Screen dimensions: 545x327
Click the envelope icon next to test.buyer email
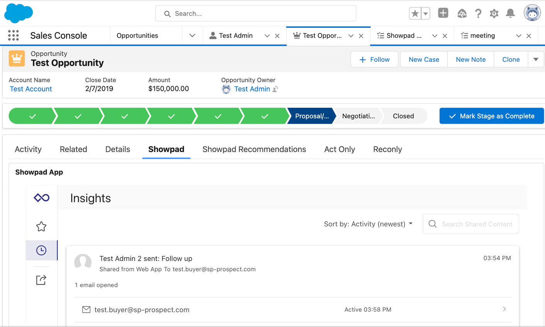86,309
